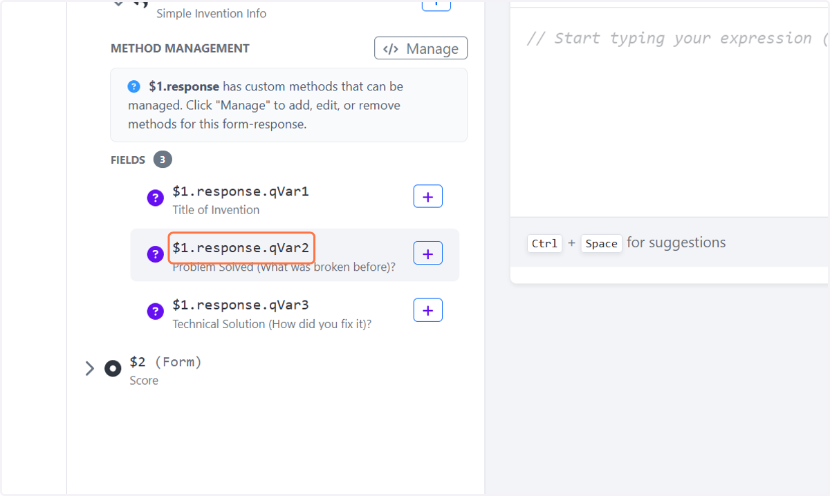
Task: Select the $1.response.qVar3 field name
Action: coord(241,305)
